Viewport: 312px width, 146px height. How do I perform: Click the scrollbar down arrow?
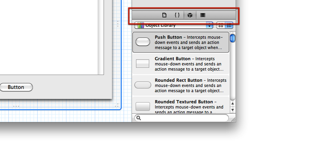[x=233, y=110]
